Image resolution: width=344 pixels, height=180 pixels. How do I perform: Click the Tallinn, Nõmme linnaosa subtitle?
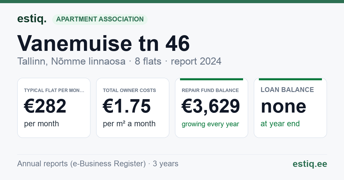pos(71,61)
